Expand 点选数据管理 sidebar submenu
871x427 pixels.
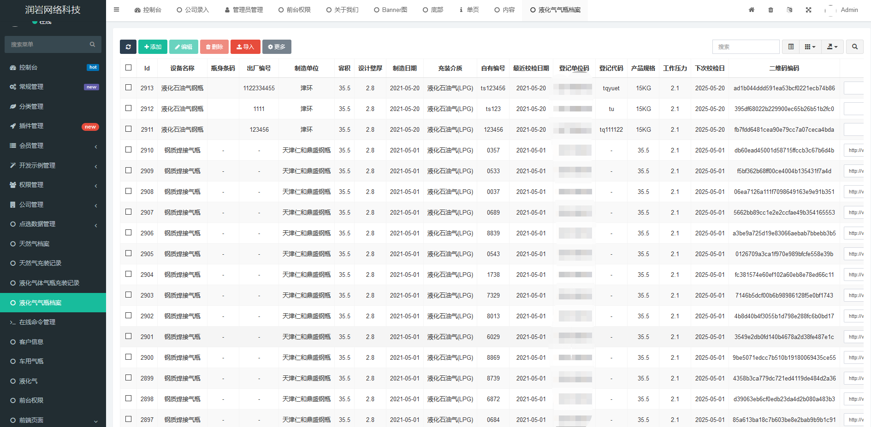coord(53,224)
